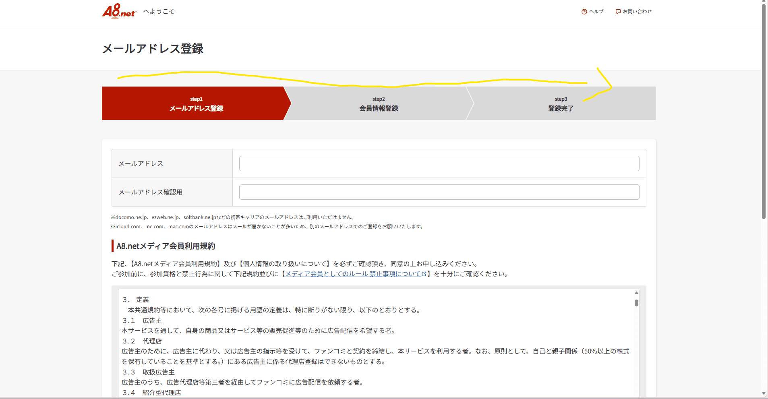
Task: Click the ３．定義 heading in terms
Action: [136, 300]
